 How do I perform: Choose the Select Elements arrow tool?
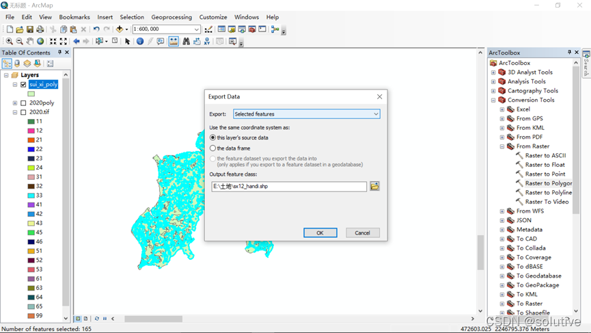click(x=127, y=41)
